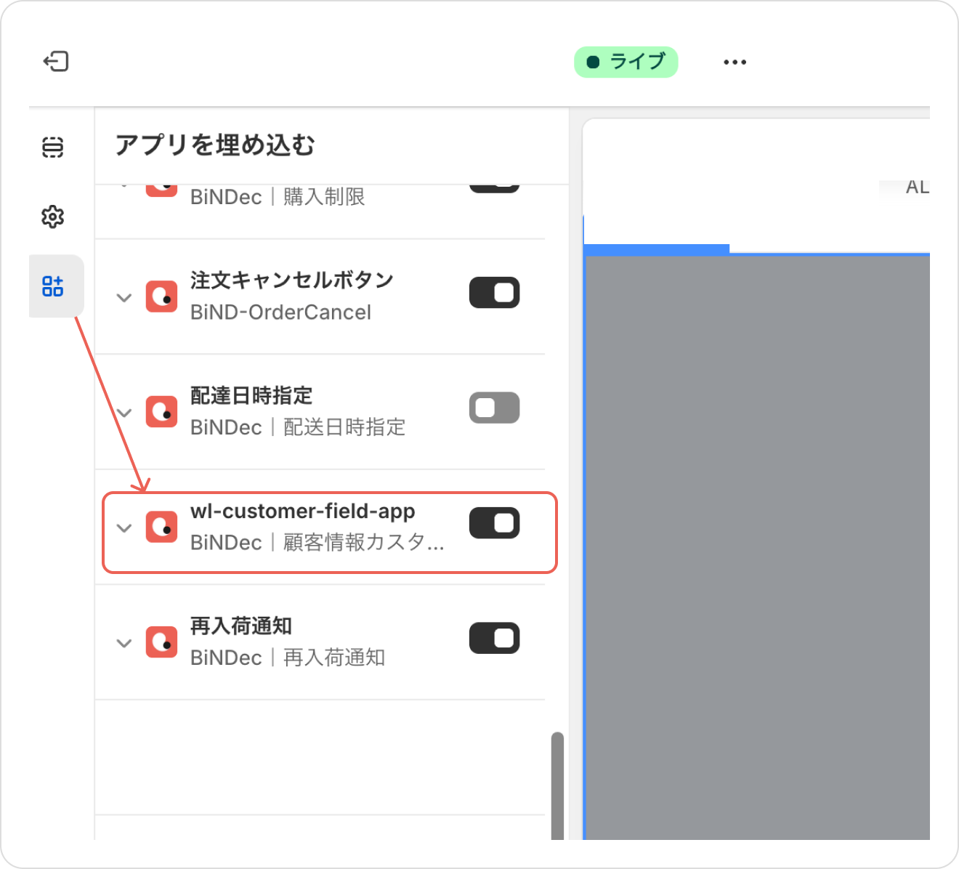Click the 注文キャンセルボタン app icon
The width and height of the screenshot is (959, 869).
click(161, 296)
